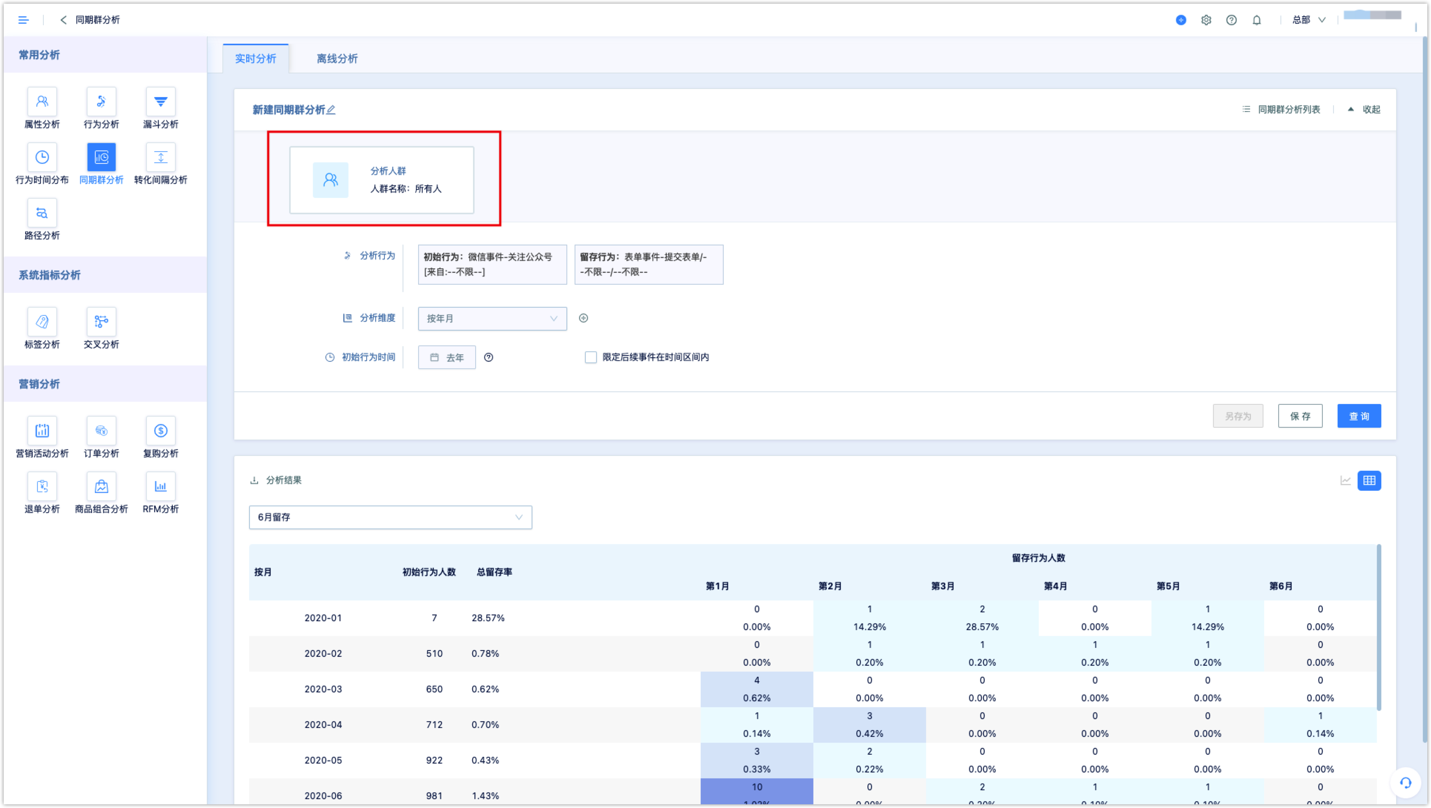Click 常用分析 section header
1431x808 pixels.
click(39, 55)
